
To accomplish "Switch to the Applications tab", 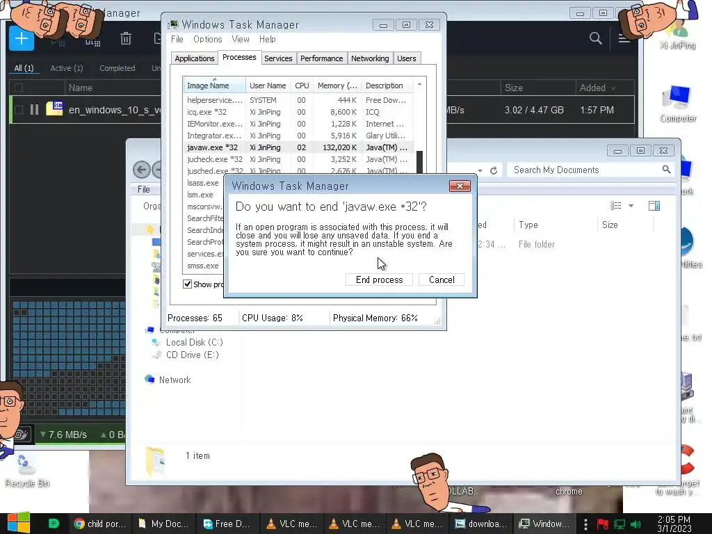I will (x=195, y=58).
